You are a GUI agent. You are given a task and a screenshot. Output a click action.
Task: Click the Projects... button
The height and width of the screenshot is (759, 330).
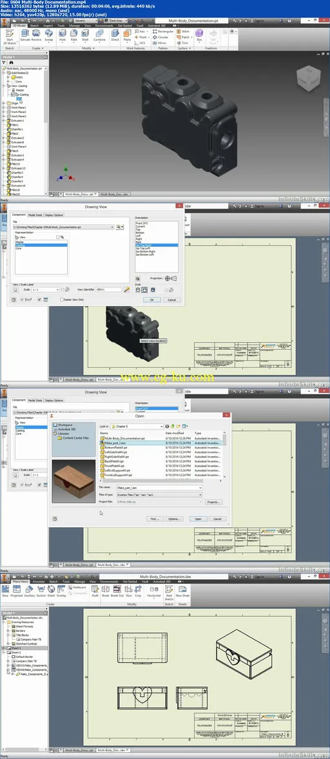[x=213, y=502]
